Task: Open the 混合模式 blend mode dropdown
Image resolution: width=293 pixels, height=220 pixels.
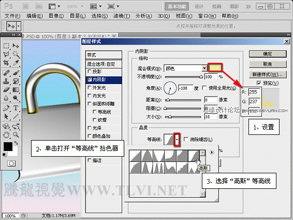Action: (204, 68)
